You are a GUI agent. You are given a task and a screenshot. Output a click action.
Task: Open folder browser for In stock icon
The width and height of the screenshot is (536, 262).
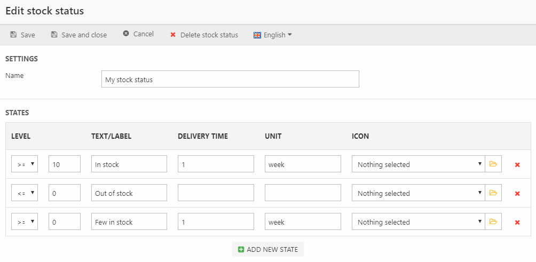(493, 164)
